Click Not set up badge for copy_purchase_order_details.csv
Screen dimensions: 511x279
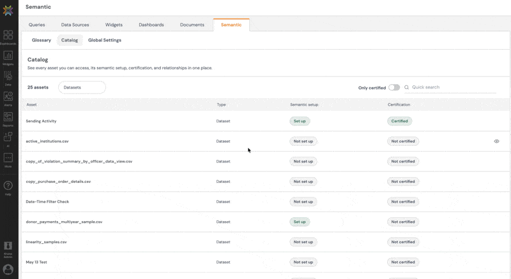click(303, 182)
